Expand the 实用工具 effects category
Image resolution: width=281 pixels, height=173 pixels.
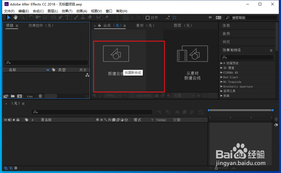point(221,91)
